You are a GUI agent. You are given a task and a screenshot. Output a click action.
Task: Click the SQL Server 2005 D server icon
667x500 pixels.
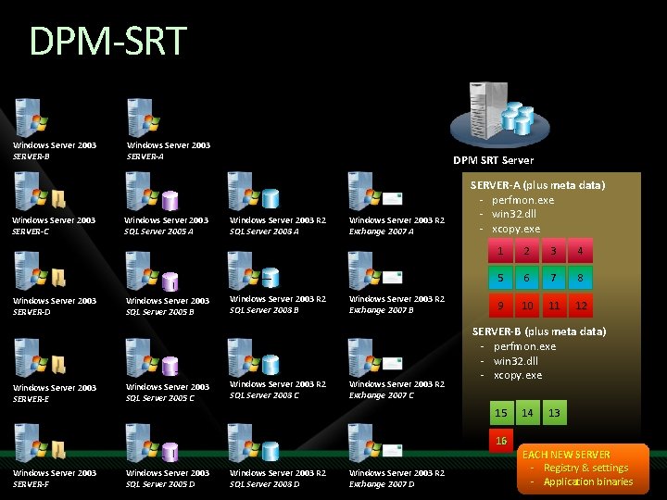(x=152, y=443)
